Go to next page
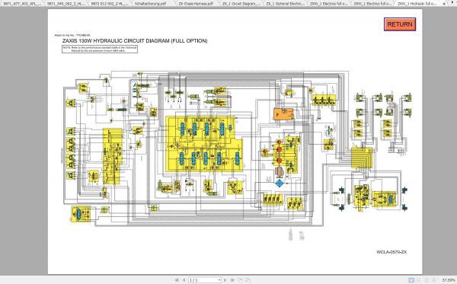This screenshot has width=457, height=284. [x=225, y=280]
